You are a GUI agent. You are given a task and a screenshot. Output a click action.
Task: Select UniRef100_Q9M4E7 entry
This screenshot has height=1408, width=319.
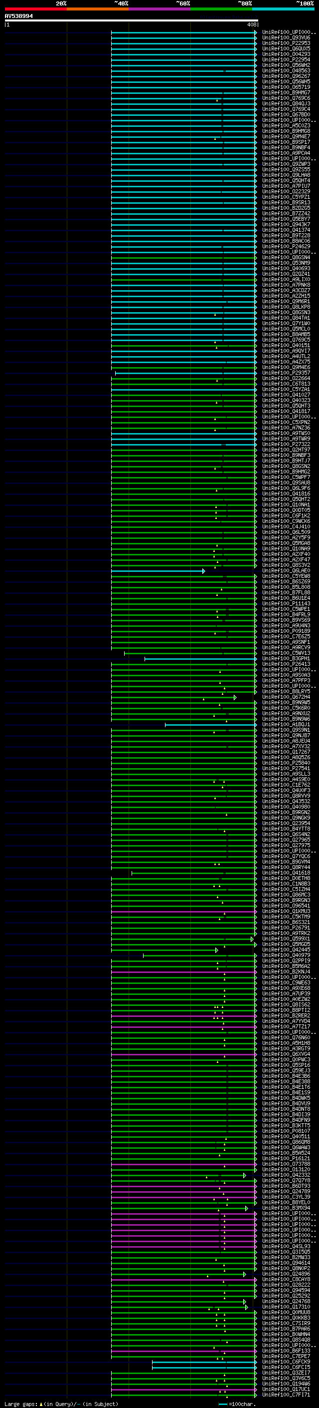click(x=286, y=137)
